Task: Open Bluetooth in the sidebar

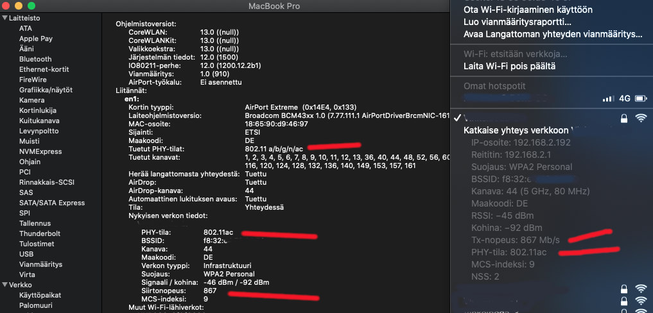Action: click(x=35, y=59)
